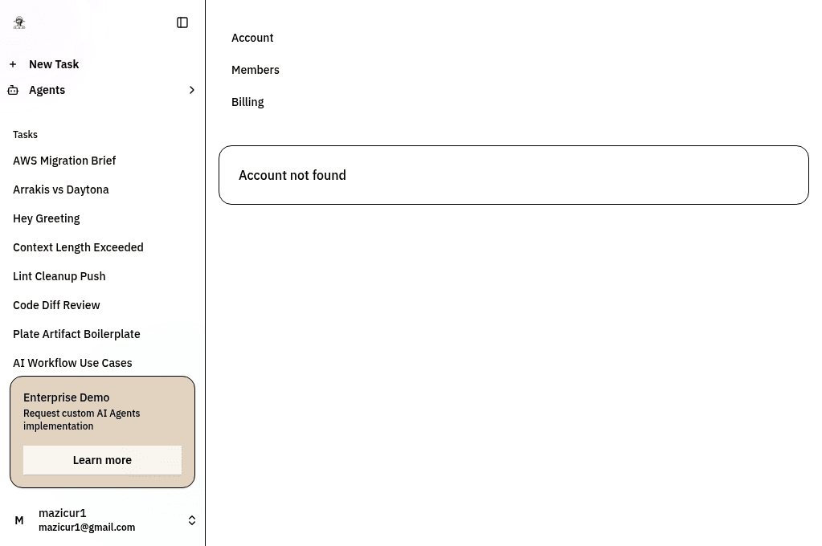Open the account switcher dropdown
822x546 pixels.
(192, 520)
